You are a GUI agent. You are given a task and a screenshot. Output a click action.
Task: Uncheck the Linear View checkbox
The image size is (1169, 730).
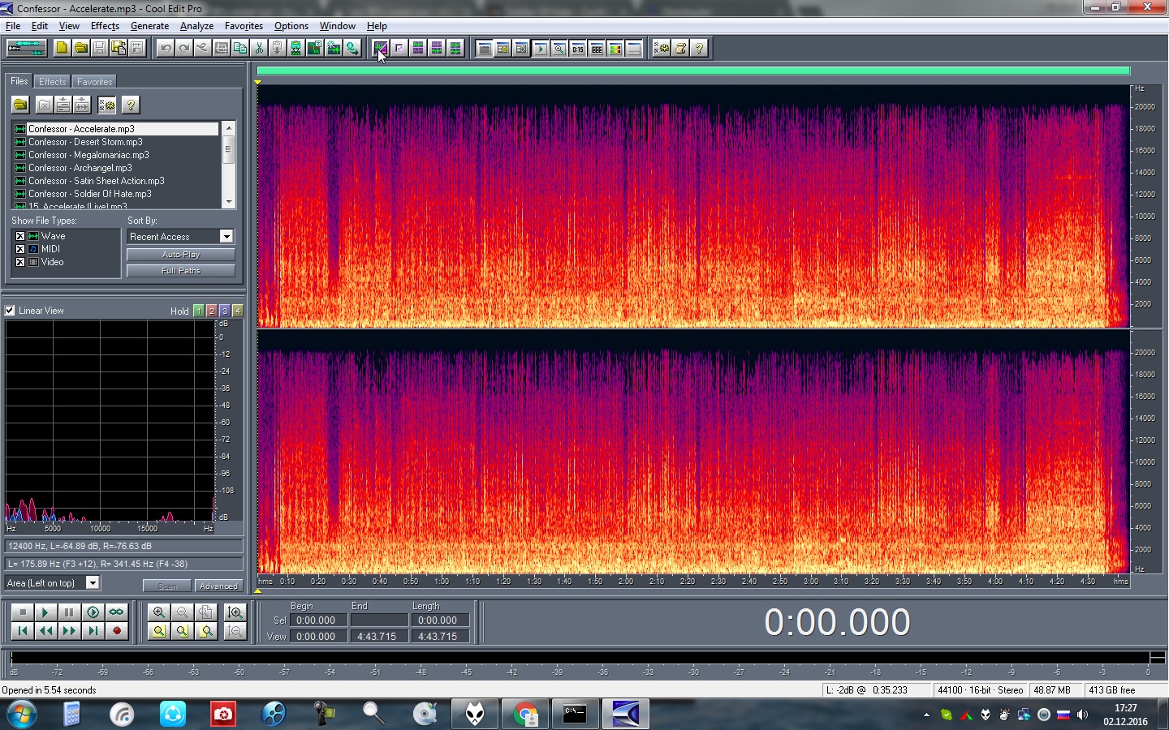tap(10, 311)
